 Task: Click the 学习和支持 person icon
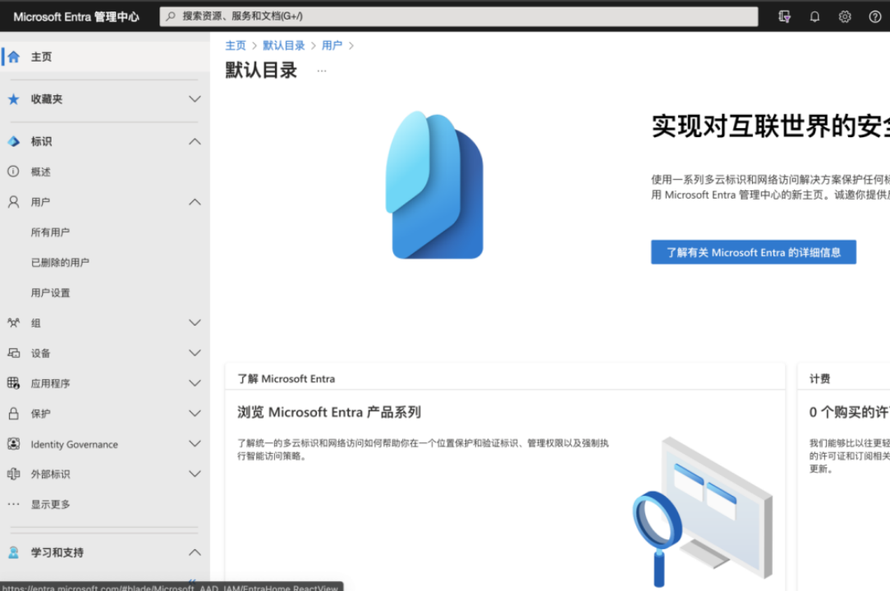click(x=14, y=552)
